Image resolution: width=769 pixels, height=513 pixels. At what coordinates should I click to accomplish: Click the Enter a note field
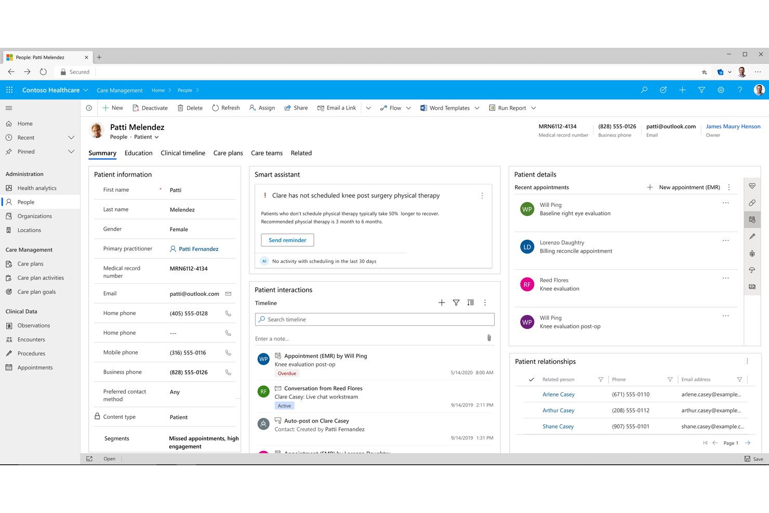click(369, 338)
